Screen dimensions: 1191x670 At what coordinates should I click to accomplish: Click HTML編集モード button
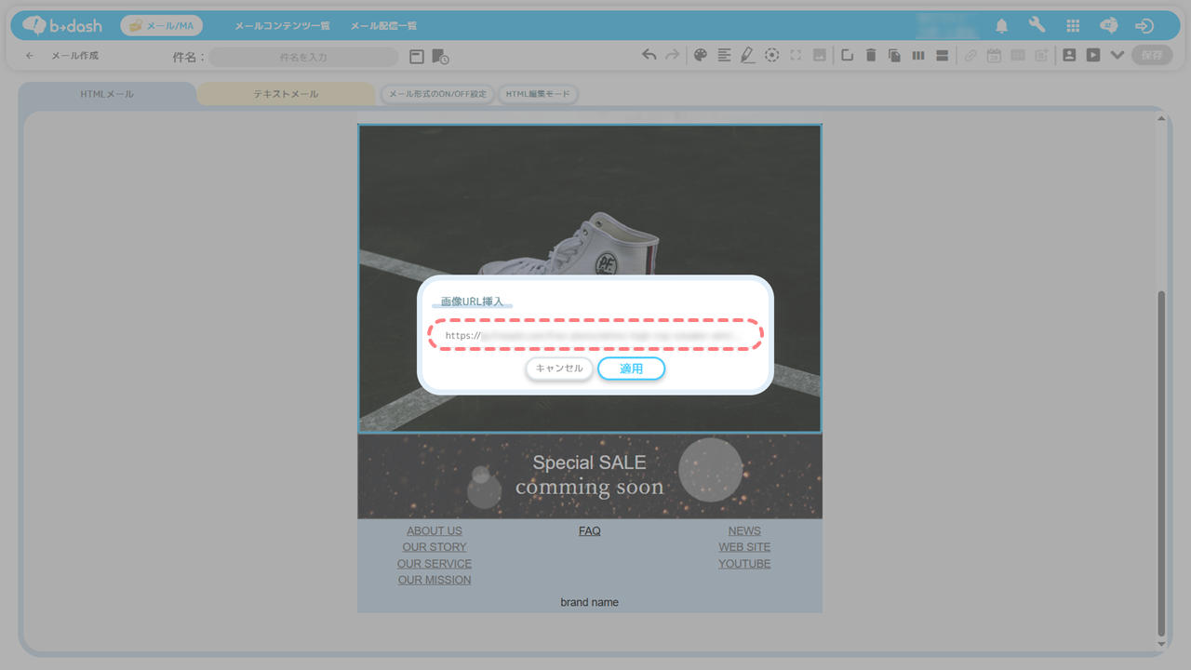(x=538, y=94)
